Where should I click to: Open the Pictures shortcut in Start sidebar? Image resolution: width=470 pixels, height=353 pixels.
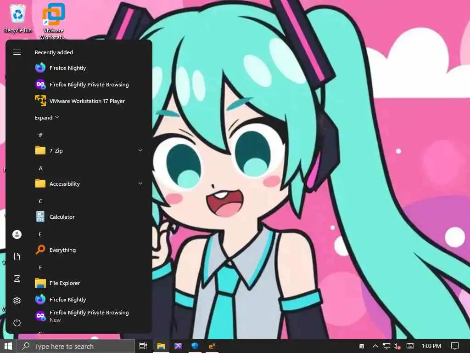(17, 279)
